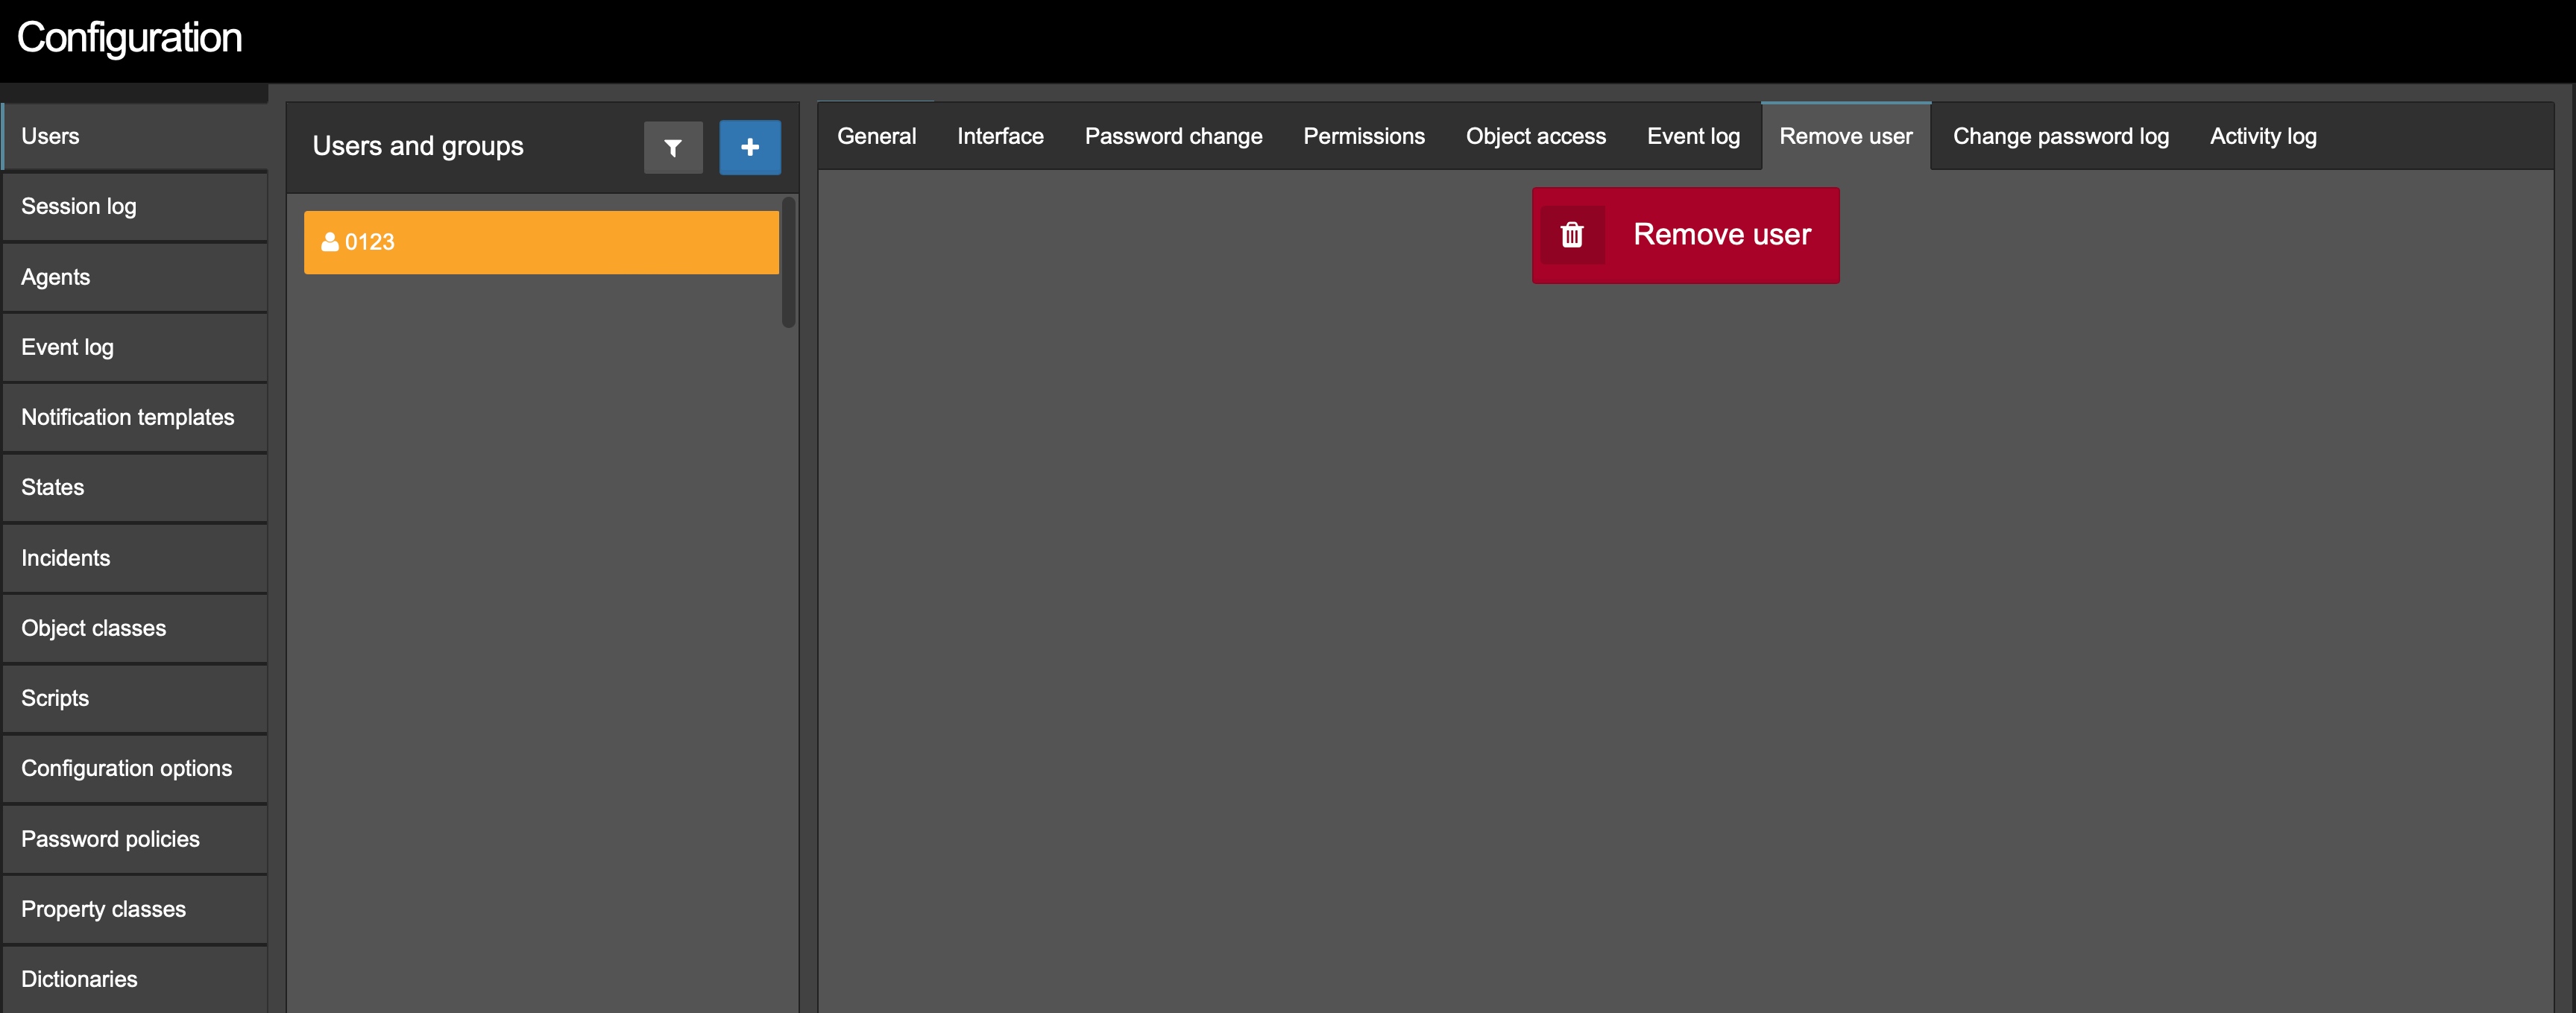2576x1013 pixels.
Task: Select user 0123 in the list
Action: tap(541, 242)
